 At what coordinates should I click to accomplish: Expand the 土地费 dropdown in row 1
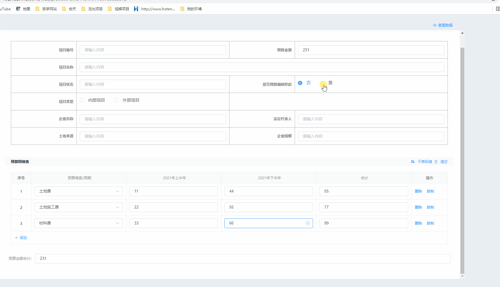(x=117, y=191)
